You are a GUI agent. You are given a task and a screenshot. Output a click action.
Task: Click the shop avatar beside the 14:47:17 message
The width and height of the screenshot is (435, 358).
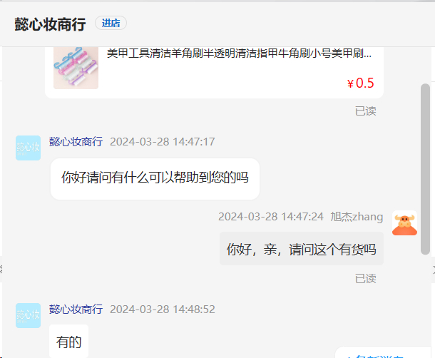pyautogui.click(x=28, y=148)
